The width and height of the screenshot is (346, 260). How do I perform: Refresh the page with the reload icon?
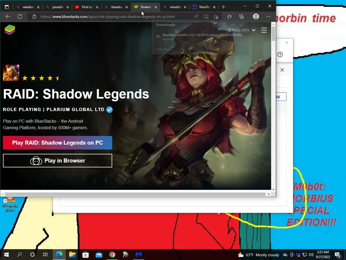(x=20, y=17)
